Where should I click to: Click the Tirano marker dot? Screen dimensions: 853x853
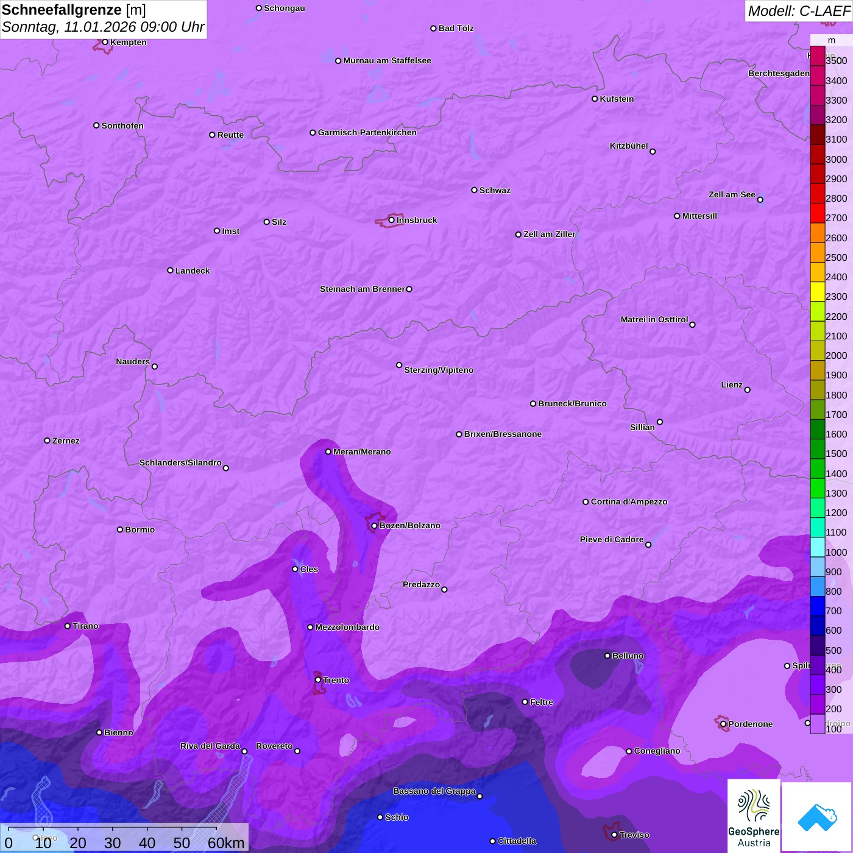pos(68,626)
